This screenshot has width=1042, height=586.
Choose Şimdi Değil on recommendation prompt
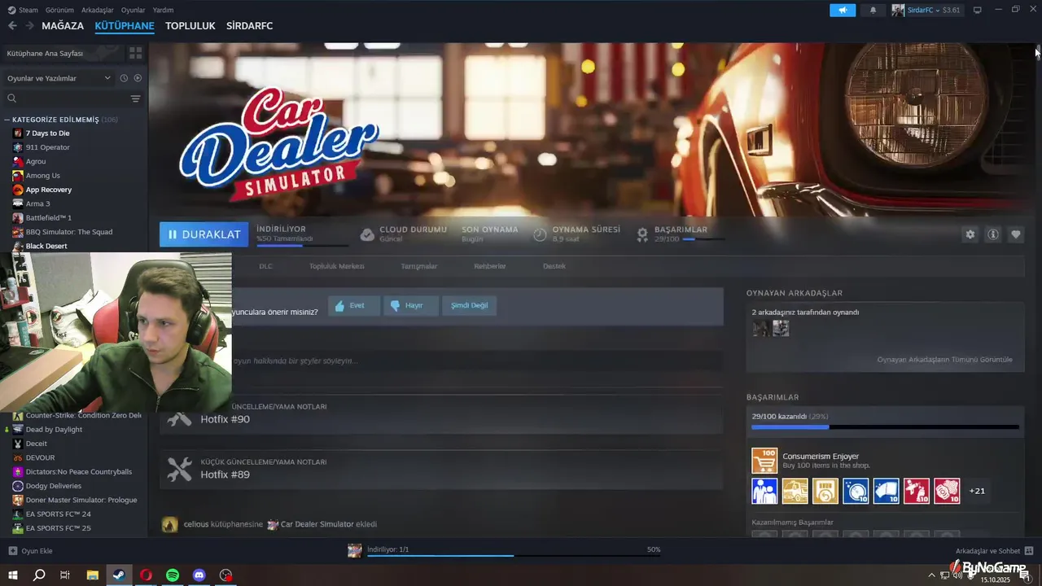(470, 305)
